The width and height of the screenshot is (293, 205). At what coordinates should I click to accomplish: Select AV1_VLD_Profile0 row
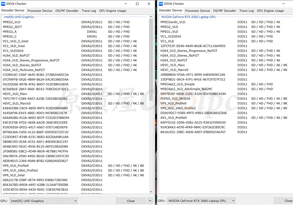226,118
